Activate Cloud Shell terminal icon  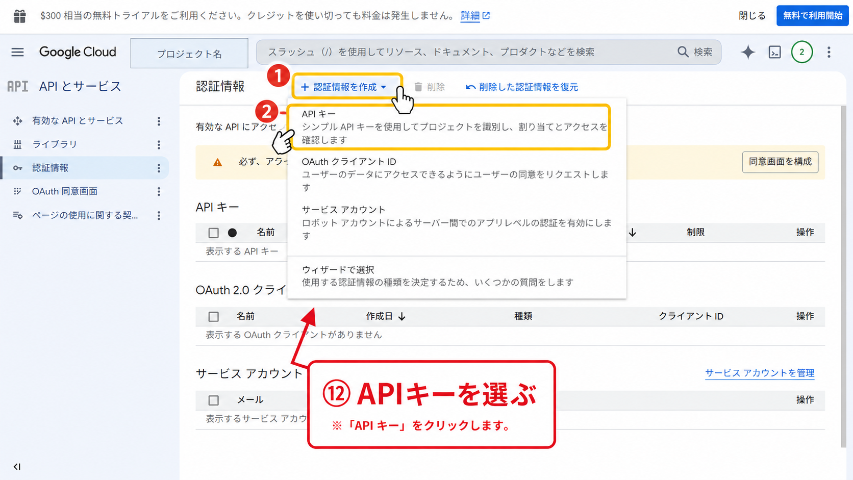point(774,52)
